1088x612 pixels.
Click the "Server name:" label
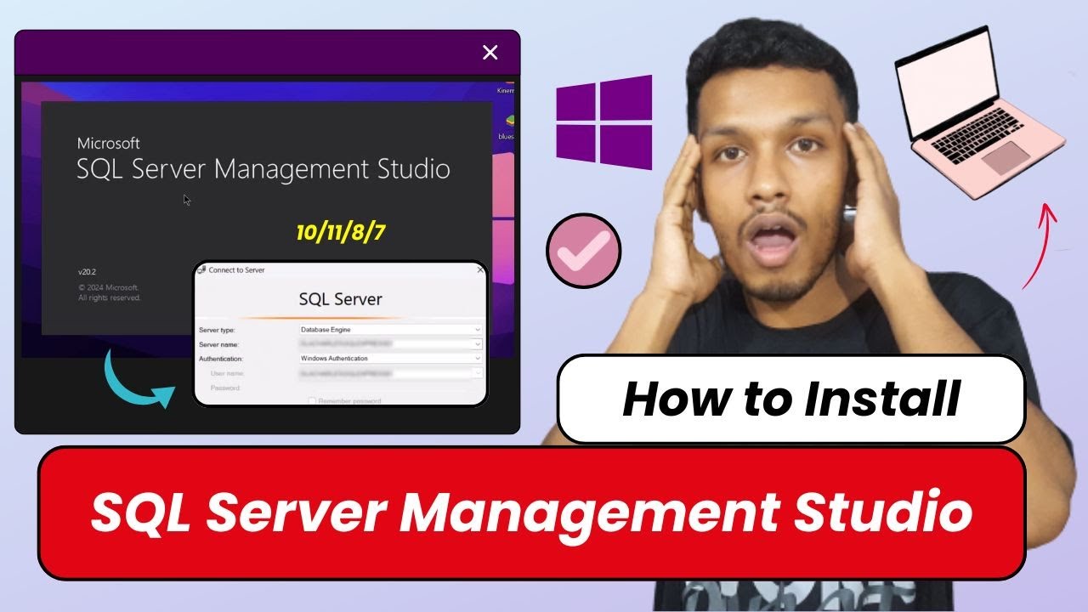218,344
